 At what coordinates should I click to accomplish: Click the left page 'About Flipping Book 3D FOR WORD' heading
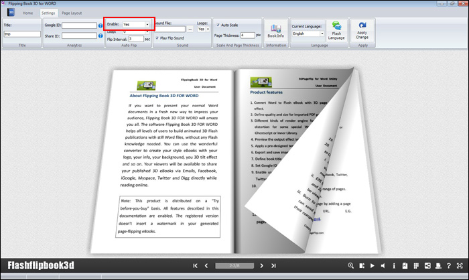point(164,96)
